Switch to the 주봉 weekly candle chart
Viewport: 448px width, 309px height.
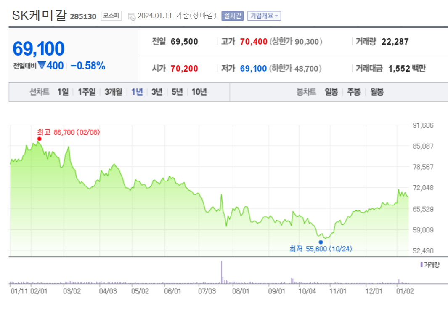(353, 92)
